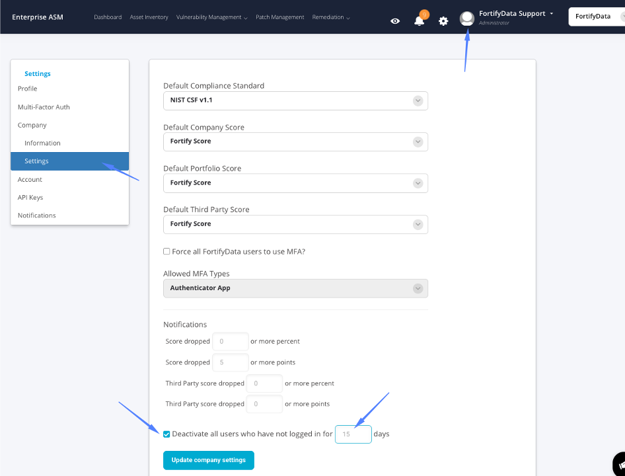Image resolution: width=625 pixels, height=476 pixels.
Task: Click the Update company settings button
Action: click(x=208, y=460)
